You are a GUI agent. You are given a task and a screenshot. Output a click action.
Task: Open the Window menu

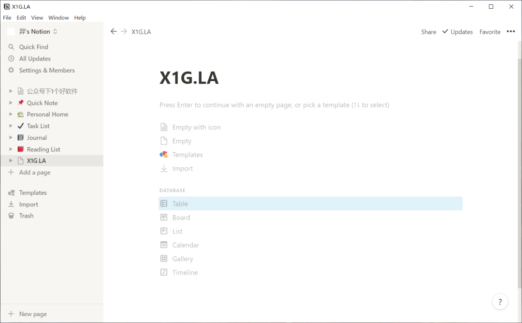point(58,17)
